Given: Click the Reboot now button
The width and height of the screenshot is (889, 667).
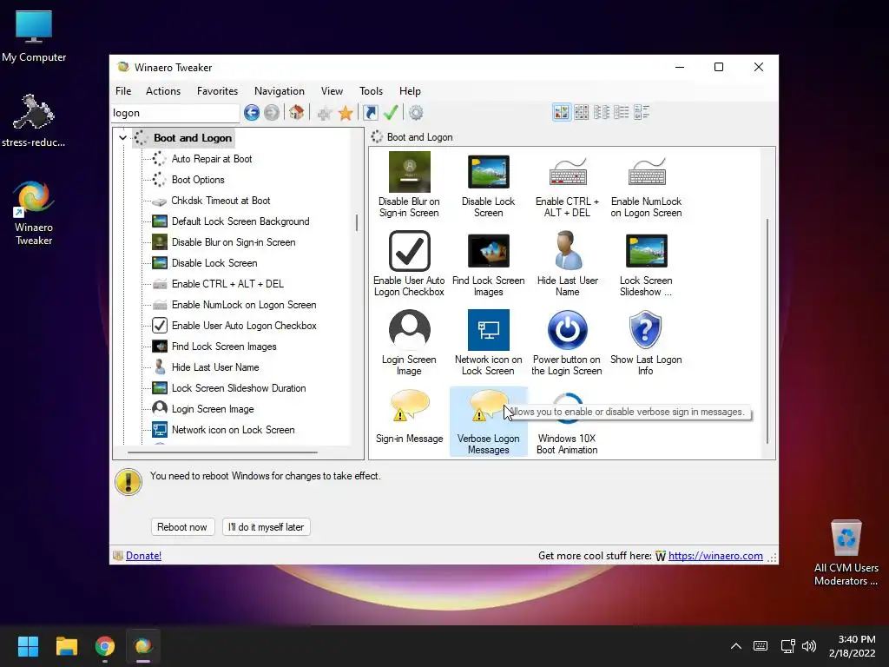Looking at the screenshot, I should (182, 527).
